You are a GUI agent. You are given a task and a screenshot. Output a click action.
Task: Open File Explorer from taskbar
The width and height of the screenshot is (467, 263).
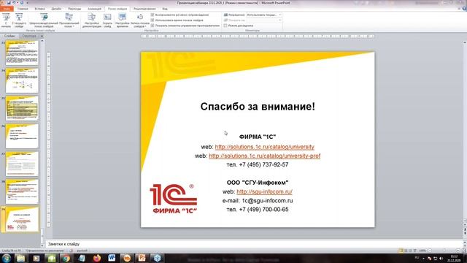(x=20, y=258)
